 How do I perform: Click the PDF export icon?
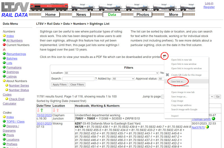point(165,56)
